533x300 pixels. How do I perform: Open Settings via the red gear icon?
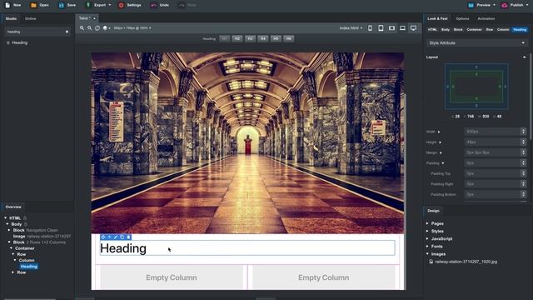coord(121,5)
